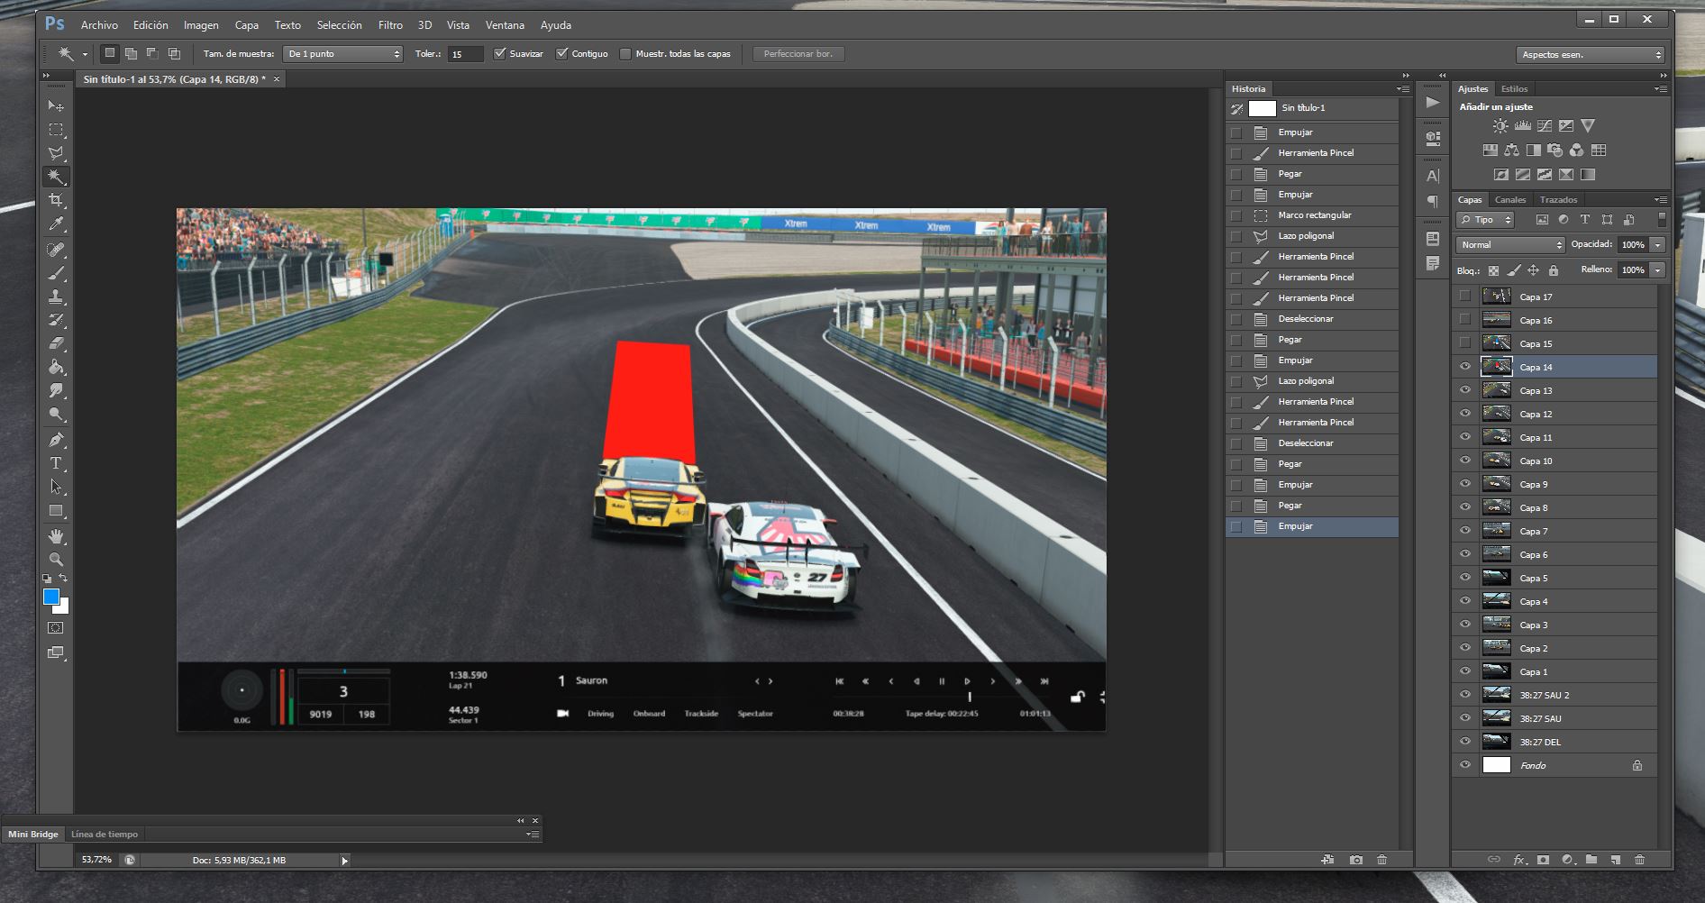Select the Pen tool

pos(56,440)
